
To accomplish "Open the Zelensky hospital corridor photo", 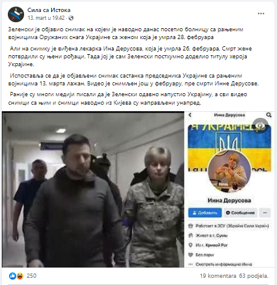I will click(x=93, y=189).
